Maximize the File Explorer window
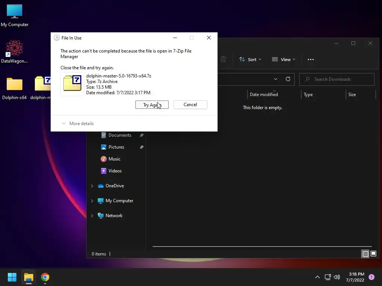Image resolution: width=382 pixels, height=286 pixels. pyautogui.click(x=353, y=43)
